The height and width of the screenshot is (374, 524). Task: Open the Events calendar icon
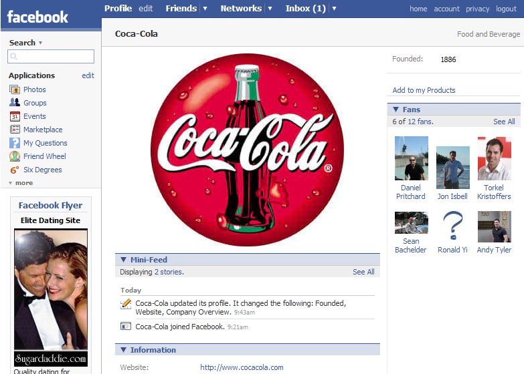pyautogui.click(x=15, y=116)
